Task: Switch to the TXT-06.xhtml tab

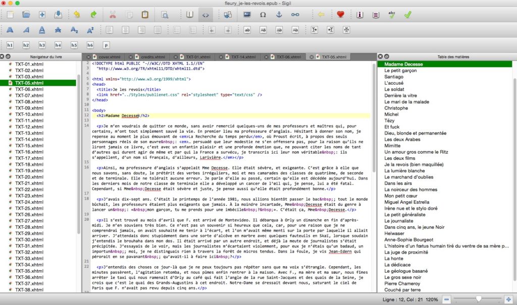Action: [288, 57]
